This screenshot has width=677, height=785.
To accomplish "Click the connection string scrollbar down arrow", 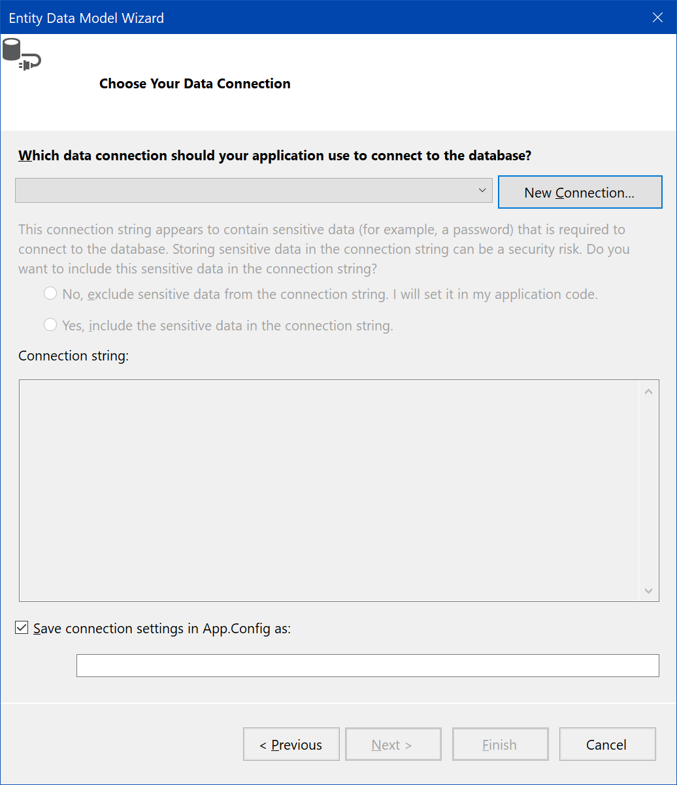I will point(648,590).
